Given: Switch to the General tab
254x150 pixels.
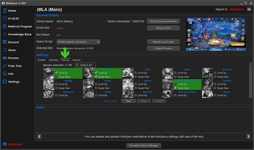Looking at the screenshot, I should coord(76,60).
